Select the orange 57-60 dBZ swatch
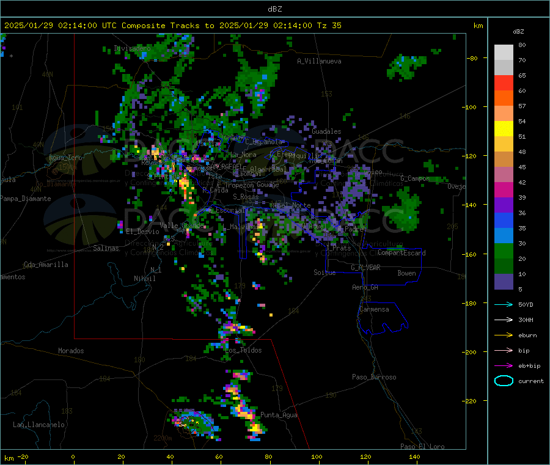This screenshot has width=550, height=465. coord(504,98)
